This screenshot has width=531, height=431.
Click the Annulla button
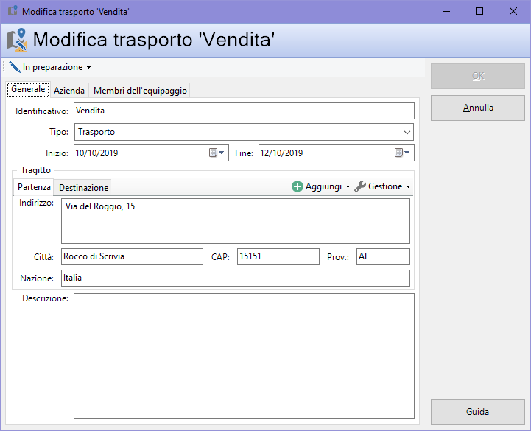pos(478,108)
